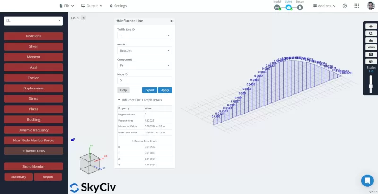Open the DL load case dropdown
Image resolution: width=378 pixels, height=194 pixels.
click(x=34, y=21)
